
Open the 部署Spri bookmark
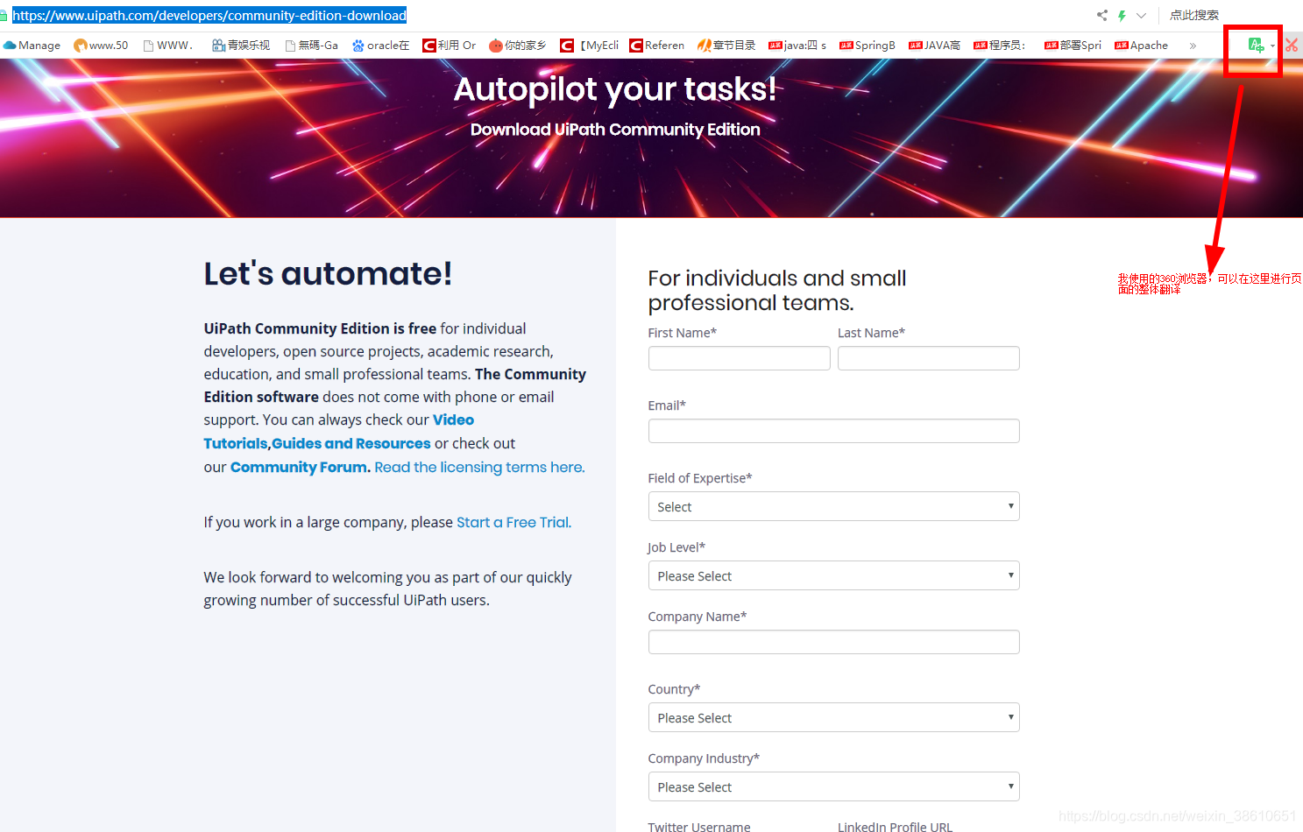point(1073,45)
